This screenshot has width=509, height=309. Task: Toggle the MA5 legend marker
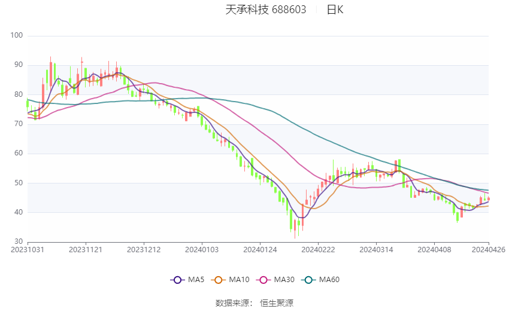pos(177,280)
